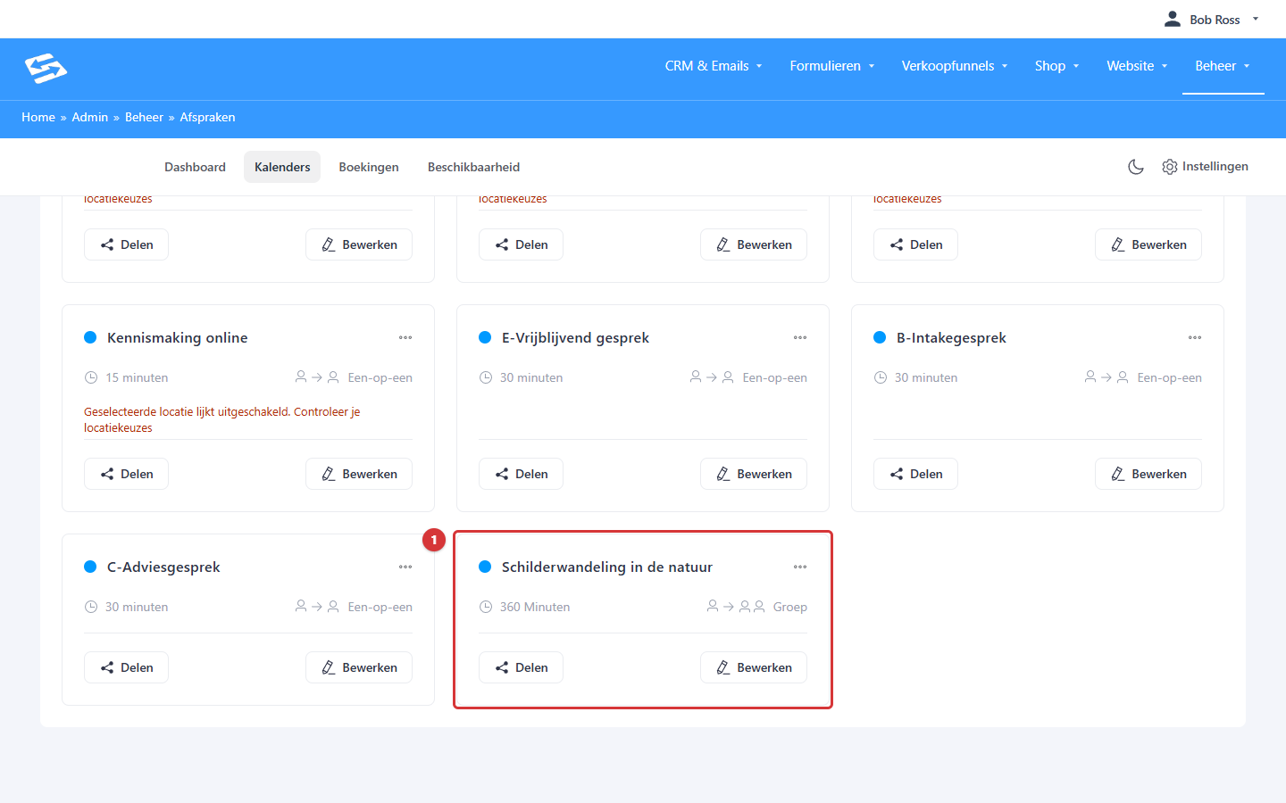Click the Schilderwandeling in de natuur title

pos(607,567)
